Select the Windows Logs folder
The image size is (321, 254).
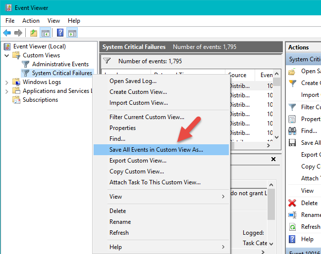42,82
